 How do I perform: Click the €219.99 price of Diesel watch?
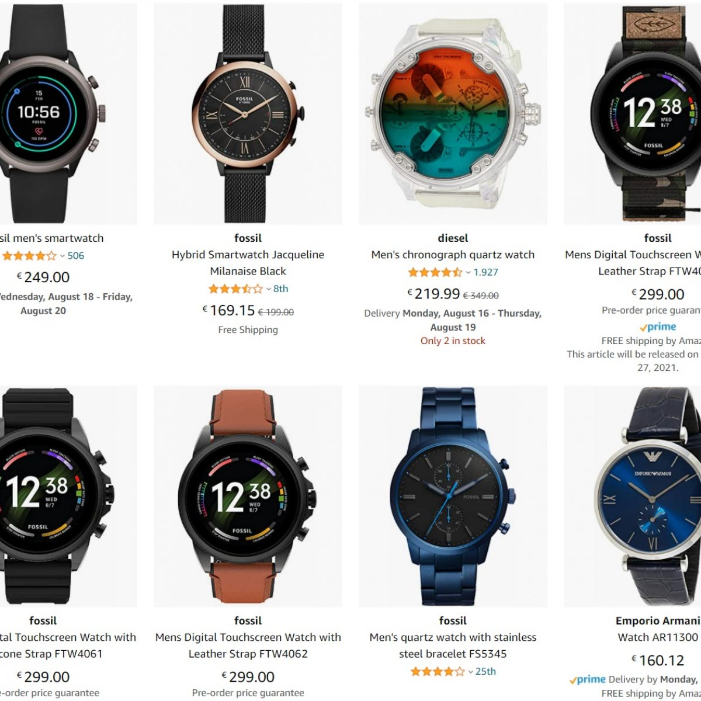(433, 294)
